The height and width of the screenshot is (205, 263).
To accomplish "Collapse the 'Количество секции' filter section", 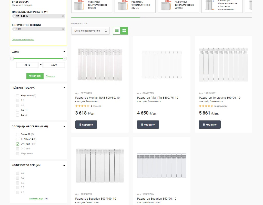I will [64, 165].
